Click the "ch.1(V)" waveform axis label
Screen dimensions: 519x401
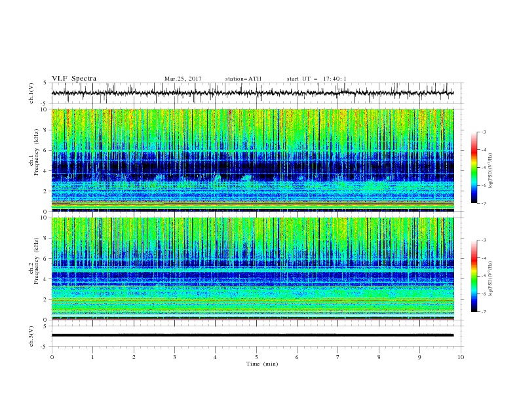(x=31, y=93)
